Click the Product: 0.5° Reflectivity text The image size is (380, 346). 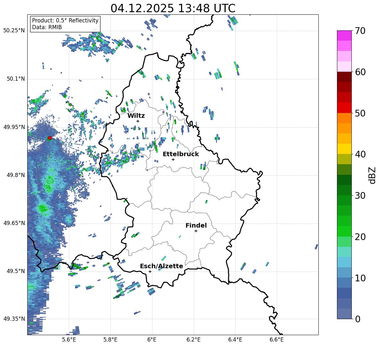[65, 20]
